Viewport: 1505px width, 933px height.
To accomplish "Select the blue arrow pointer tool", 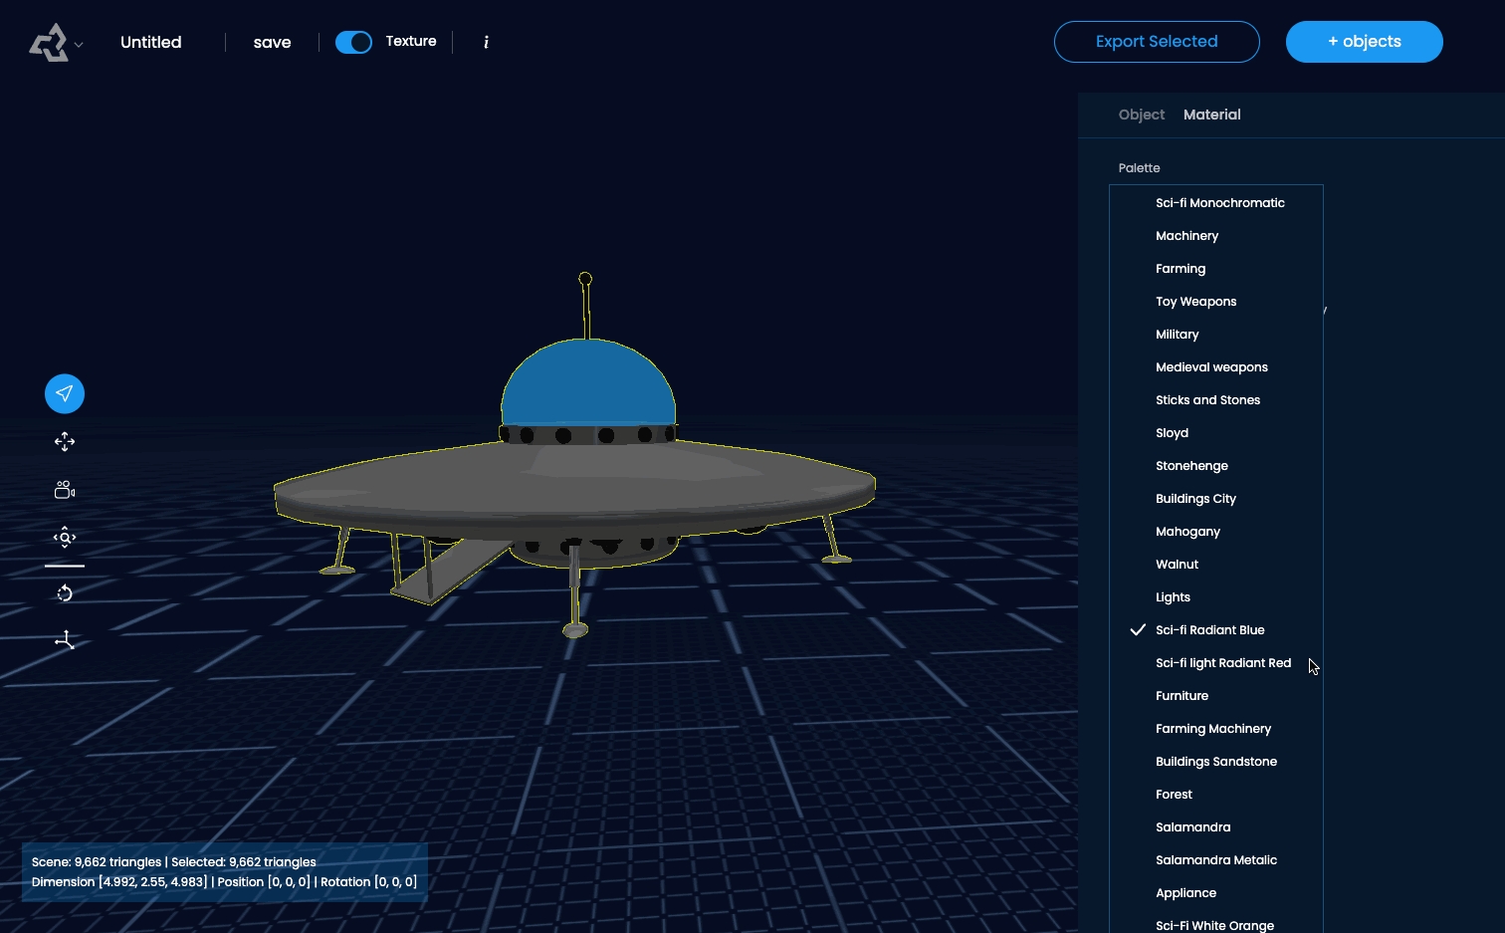I will click(x=65, y=393).
